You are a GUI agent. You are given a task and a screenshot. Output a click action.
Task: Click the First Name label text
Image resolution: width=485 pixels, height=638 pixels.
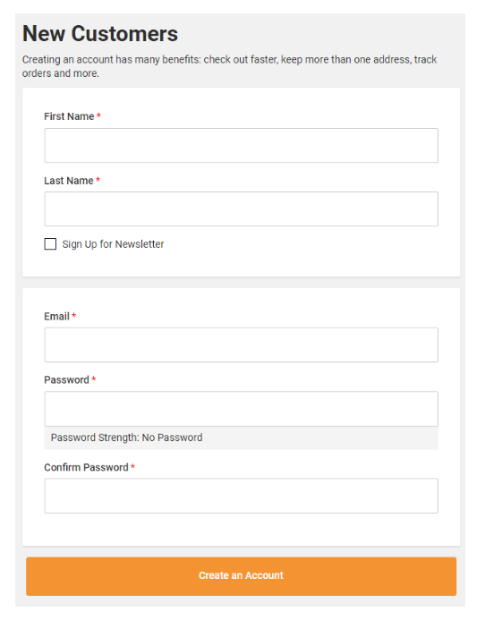point(69,116)
